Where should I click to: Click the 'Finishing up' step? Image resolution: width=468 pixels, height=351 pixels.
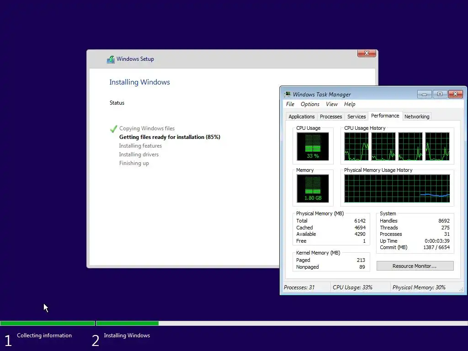click(134, 163)
